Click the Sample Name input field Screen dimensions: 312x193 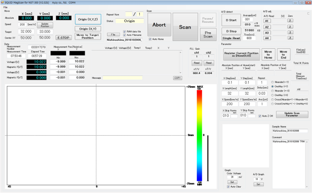click(290, 131)
